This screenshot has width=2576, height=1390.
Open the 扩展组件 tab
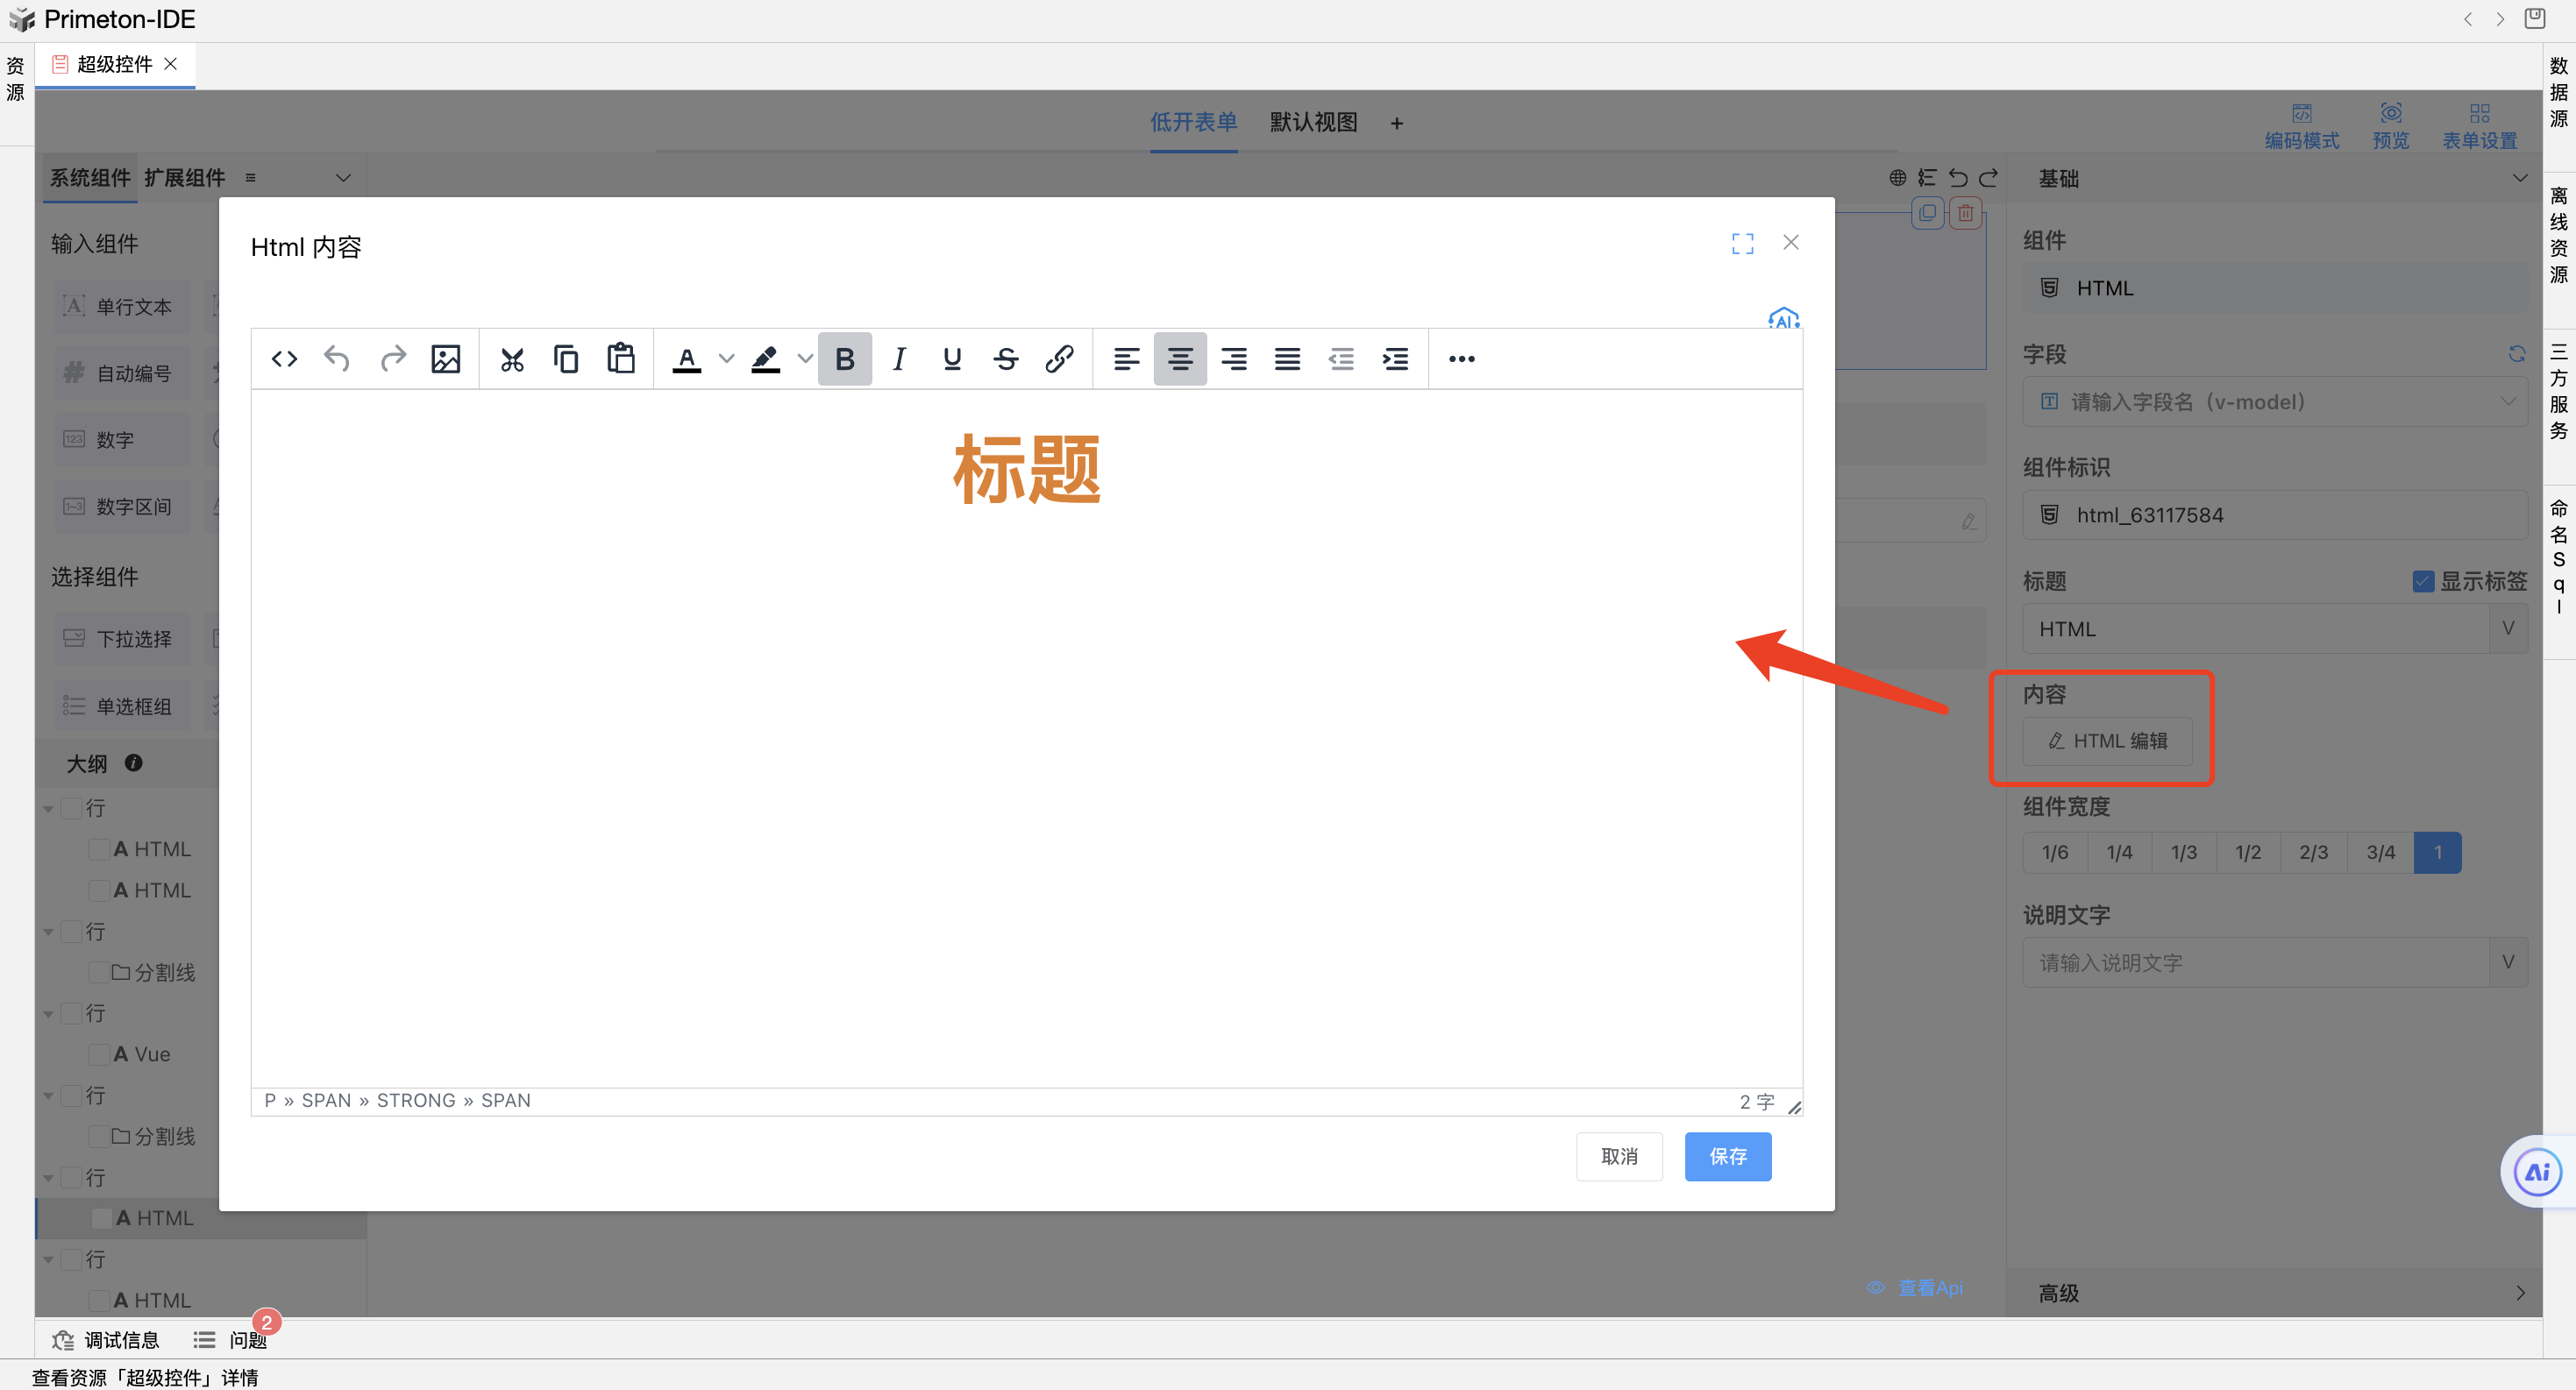pos(184,178)
